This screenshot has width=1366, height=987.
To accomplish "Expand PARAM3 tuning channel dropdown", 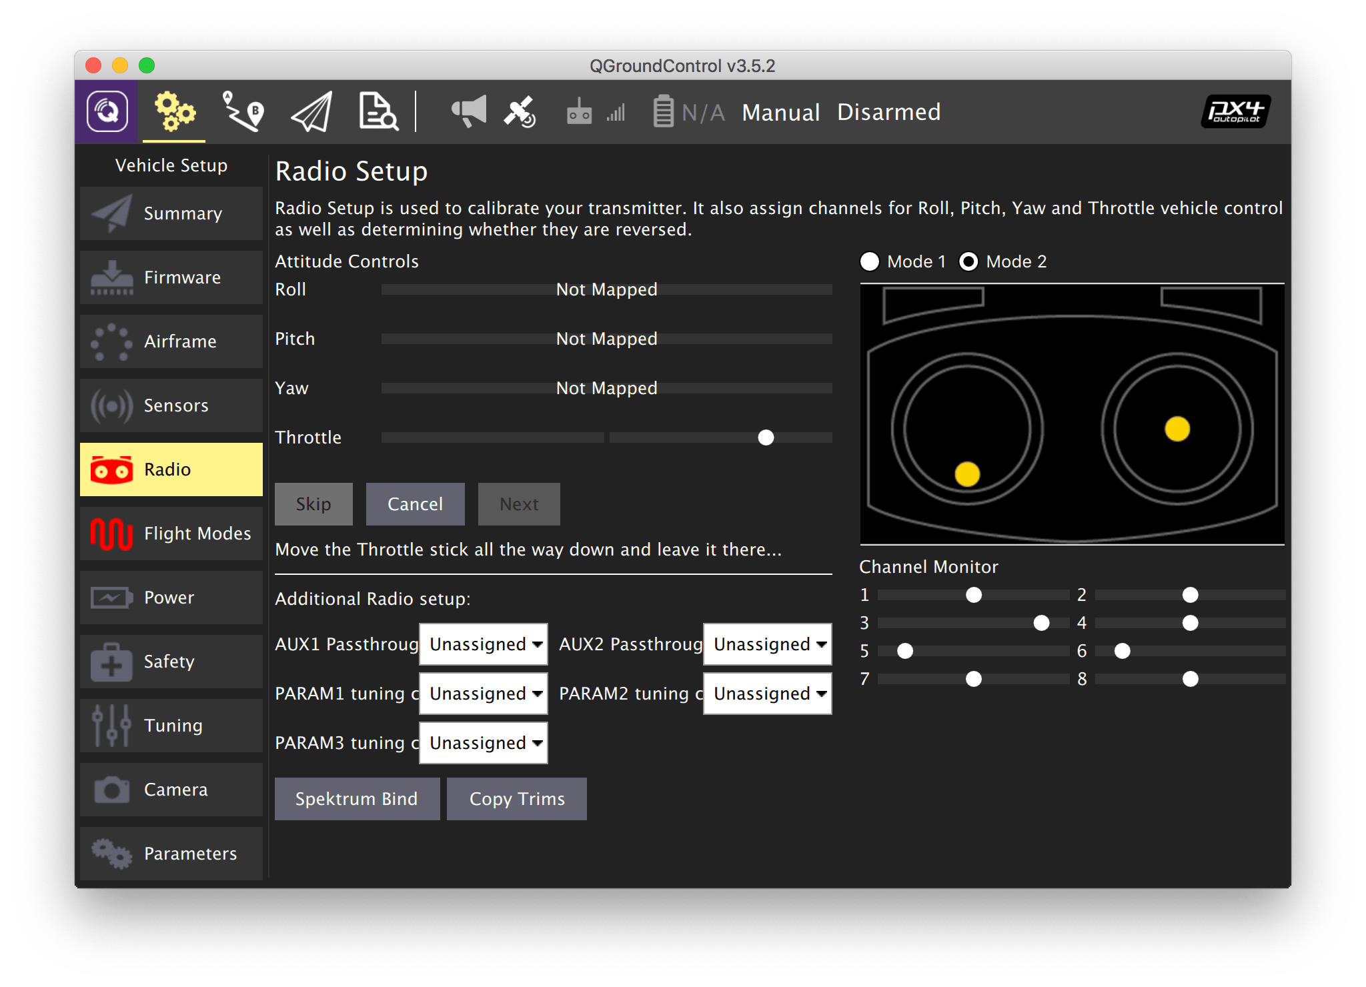I will click(x=484, y=743).
